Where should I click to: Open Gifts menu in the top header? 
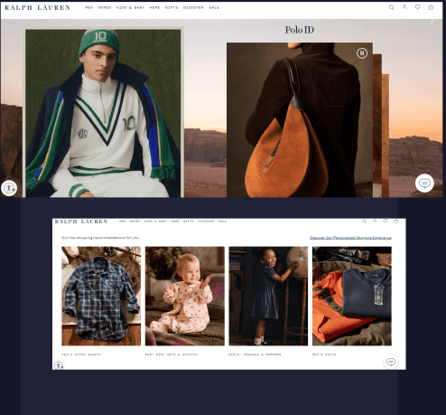click(172, 7)
